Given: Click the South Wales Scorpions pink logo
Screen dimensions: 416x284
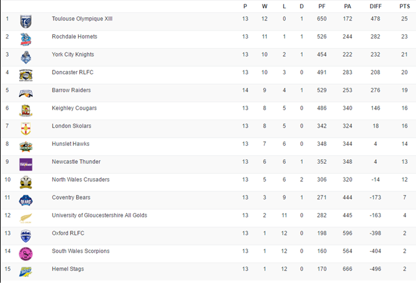Looking at the screenshot, I should [26, 253].
